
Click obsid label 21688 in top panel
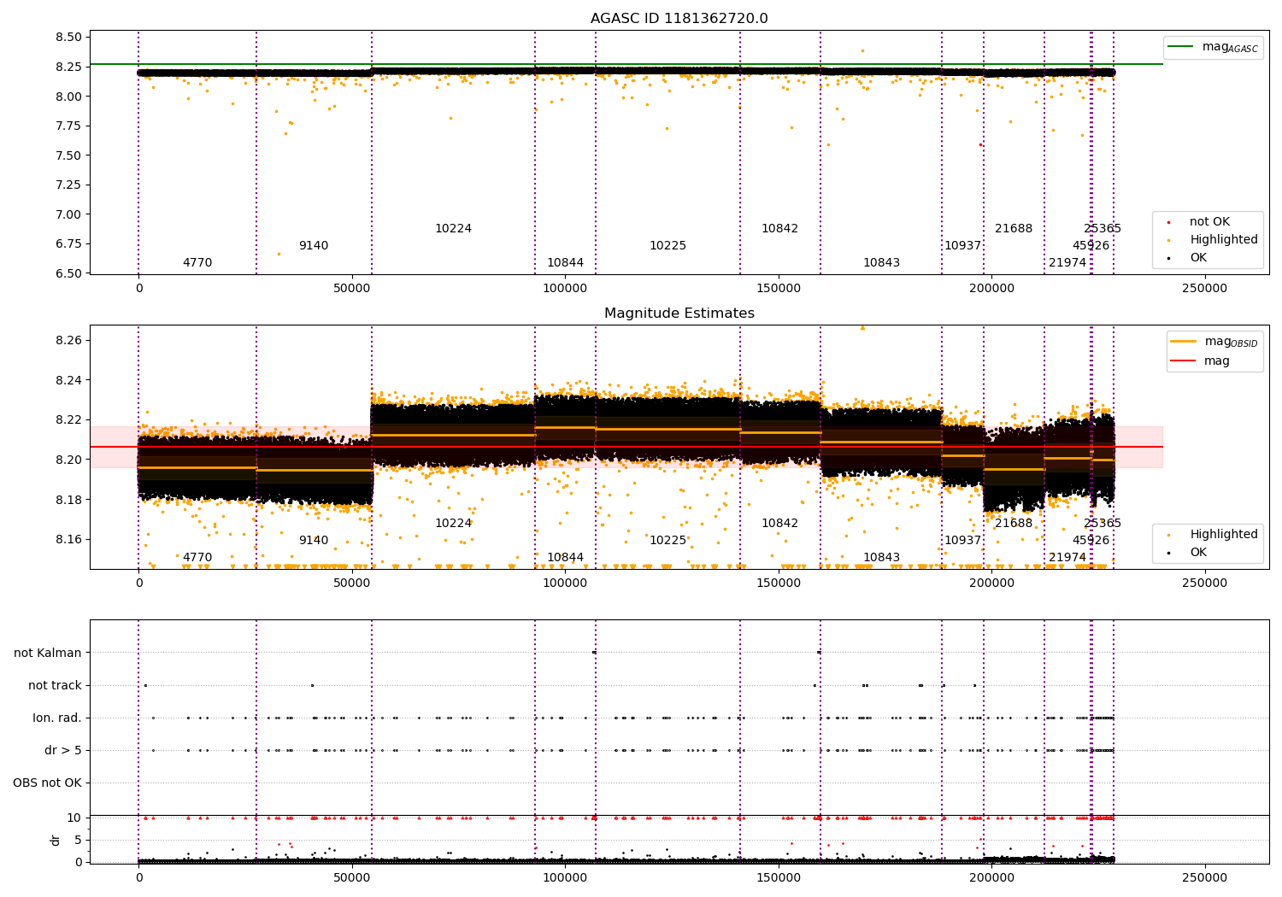coord(1014,228)
